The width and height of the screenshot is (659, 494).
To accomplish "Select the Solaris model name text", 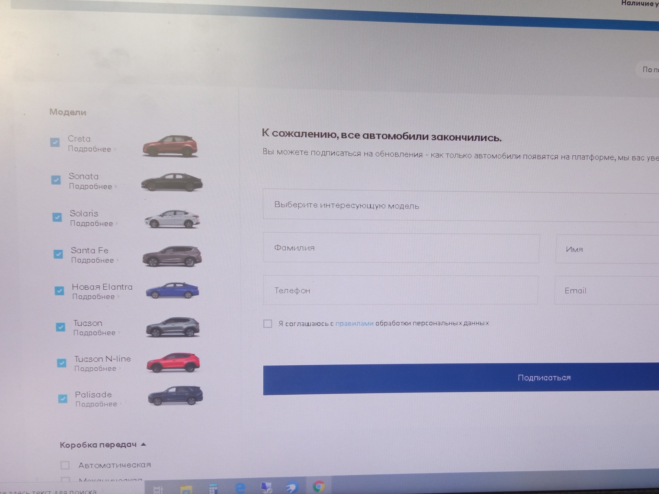I will pos(84,214).
